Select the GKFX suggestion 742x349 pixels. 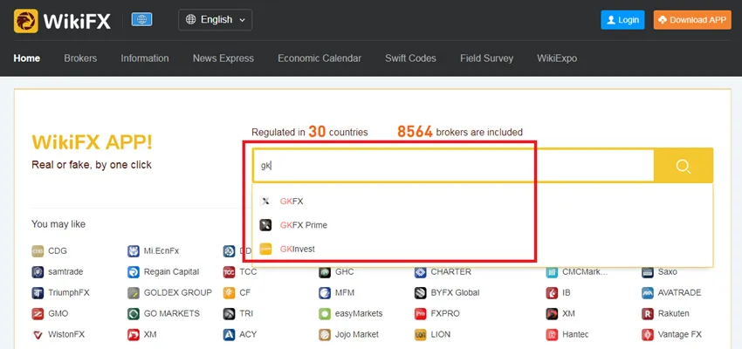click(483, 201)
